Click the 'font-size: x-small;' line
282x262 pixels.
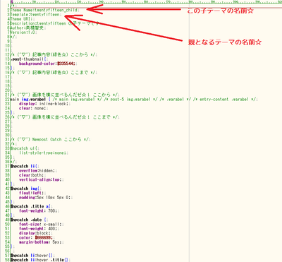40,225
